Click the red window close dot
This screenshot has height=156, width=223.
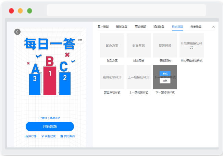pos(11,11)
